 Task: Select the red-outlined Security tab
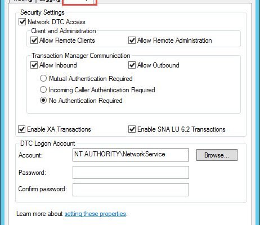pos(79,2)
